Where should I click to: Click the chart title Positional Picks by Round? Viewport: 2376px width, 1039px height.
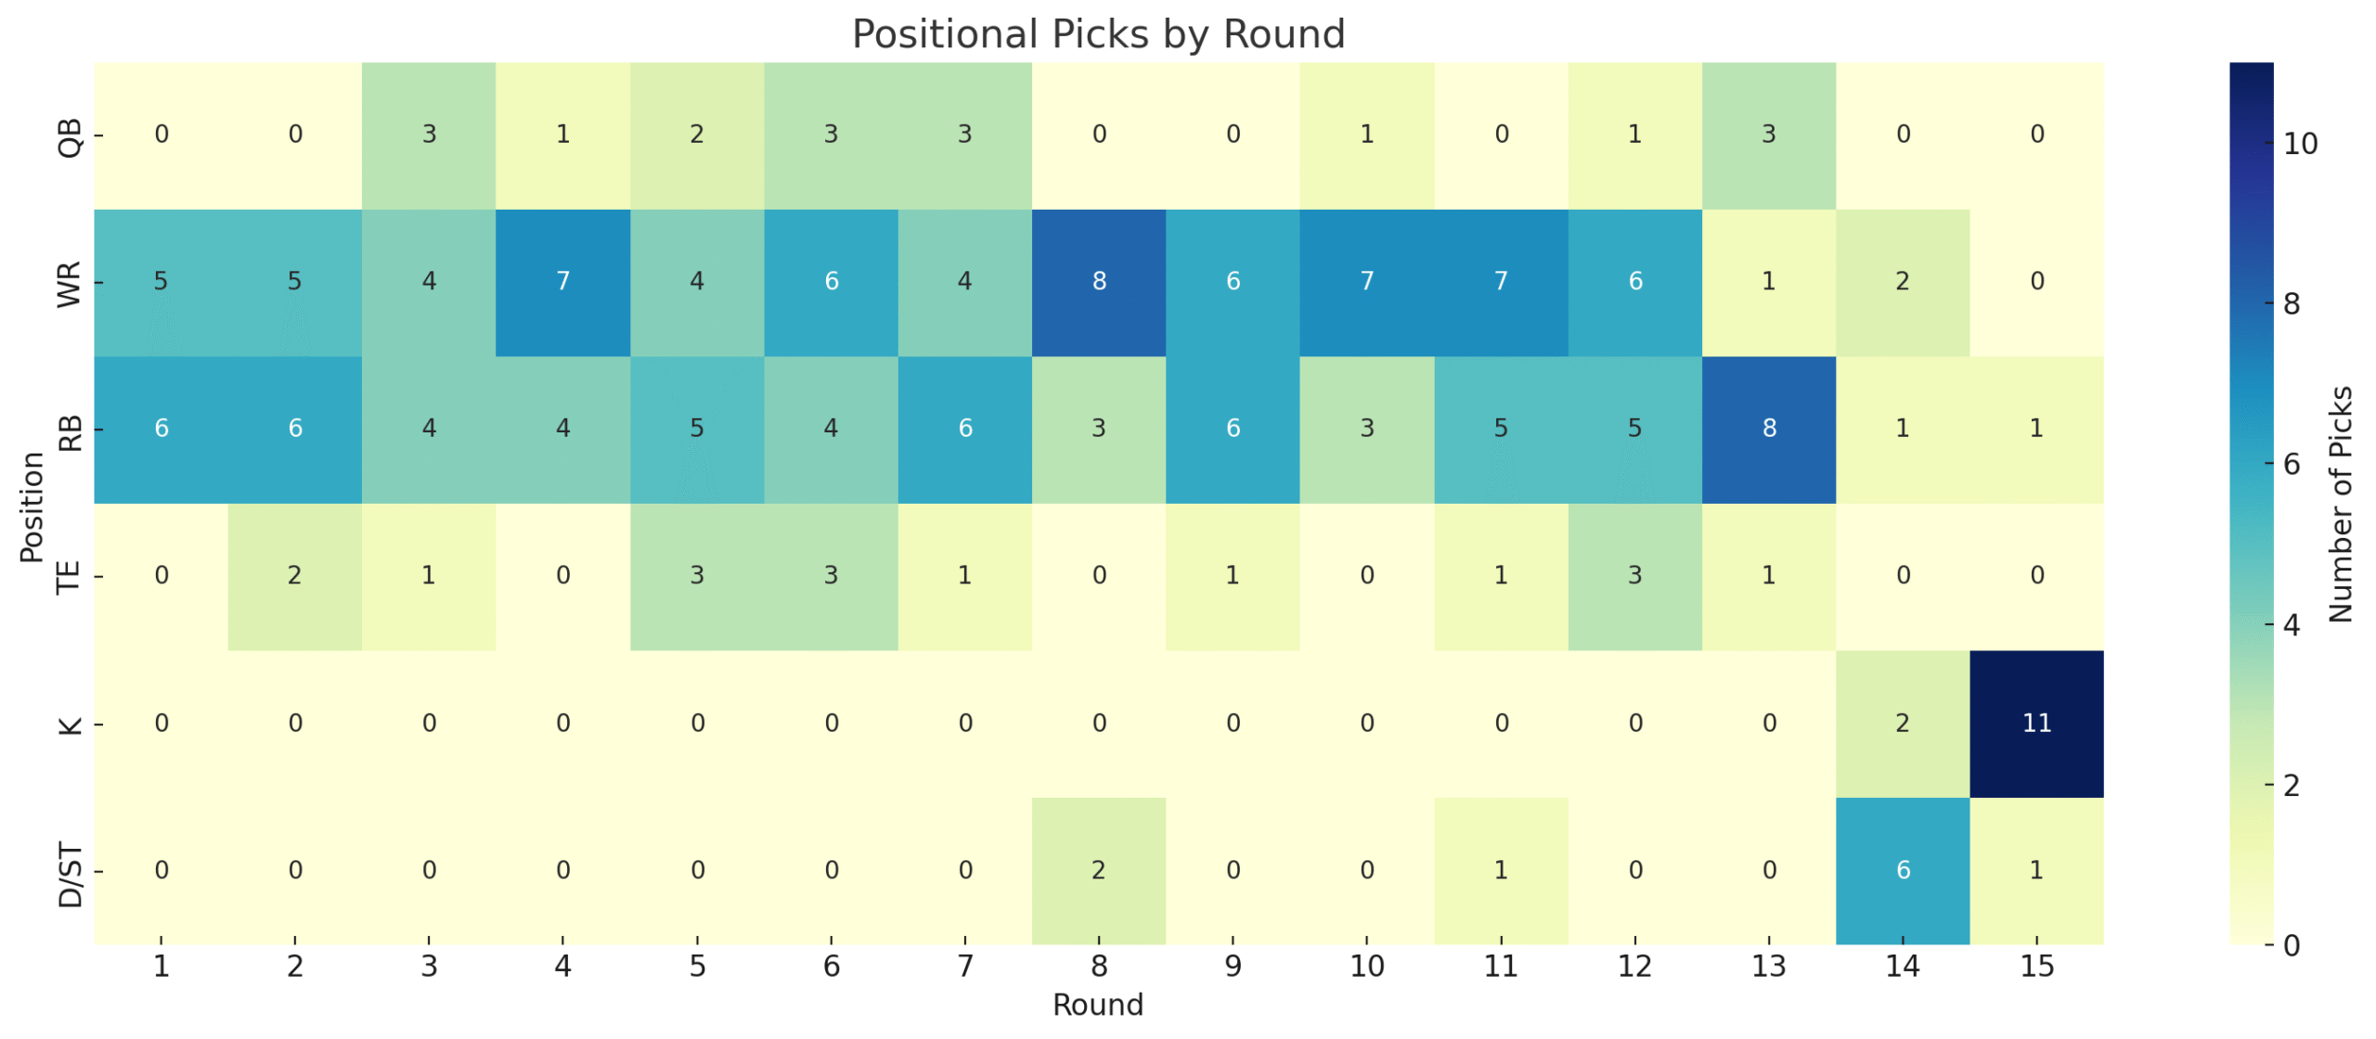(x=1098, y=34)
